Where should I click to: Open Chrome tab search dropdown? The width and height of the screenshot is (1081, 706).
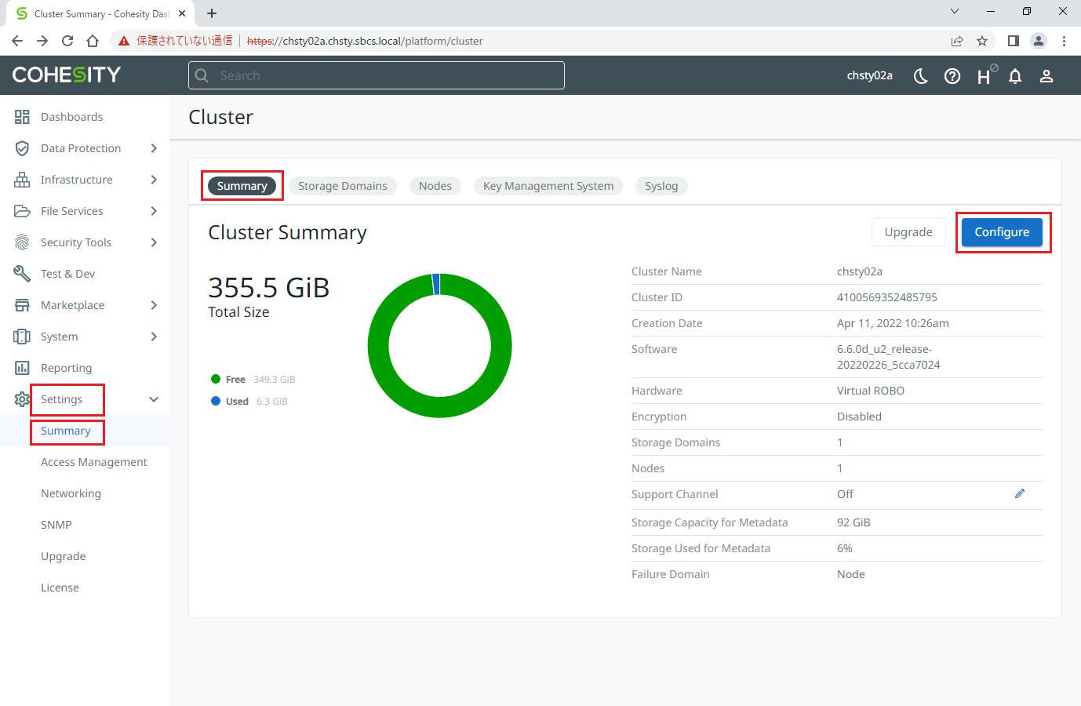click(x=955, y=12)
